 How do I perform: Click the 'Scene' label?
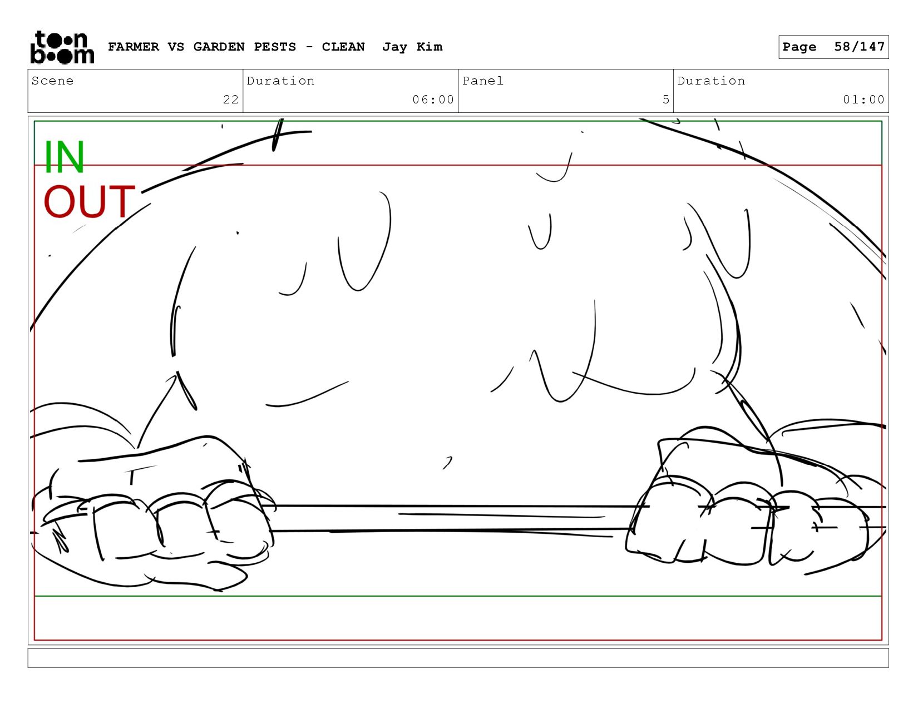coord(52,81)
